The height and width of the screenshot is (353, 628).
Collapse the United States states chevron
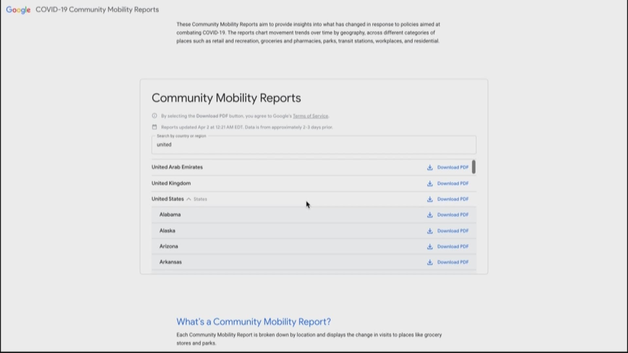[x=189, y=199]
